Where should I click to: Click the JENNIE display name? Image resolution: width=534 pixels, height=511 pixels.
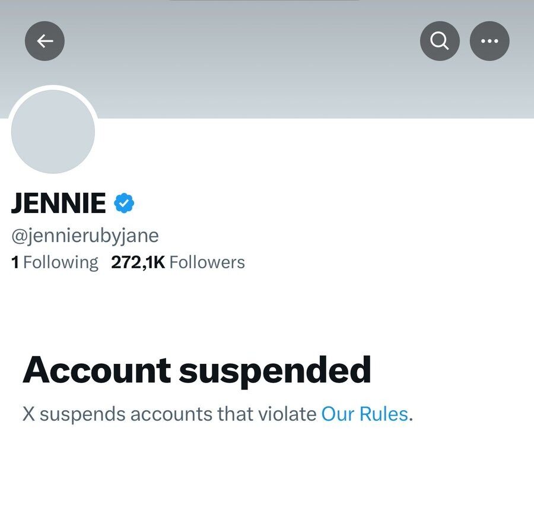tap(58, 204)
